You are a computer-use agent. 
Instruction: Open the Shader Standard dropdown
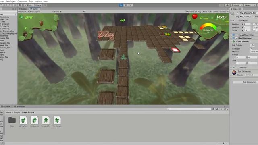point(252,75)
